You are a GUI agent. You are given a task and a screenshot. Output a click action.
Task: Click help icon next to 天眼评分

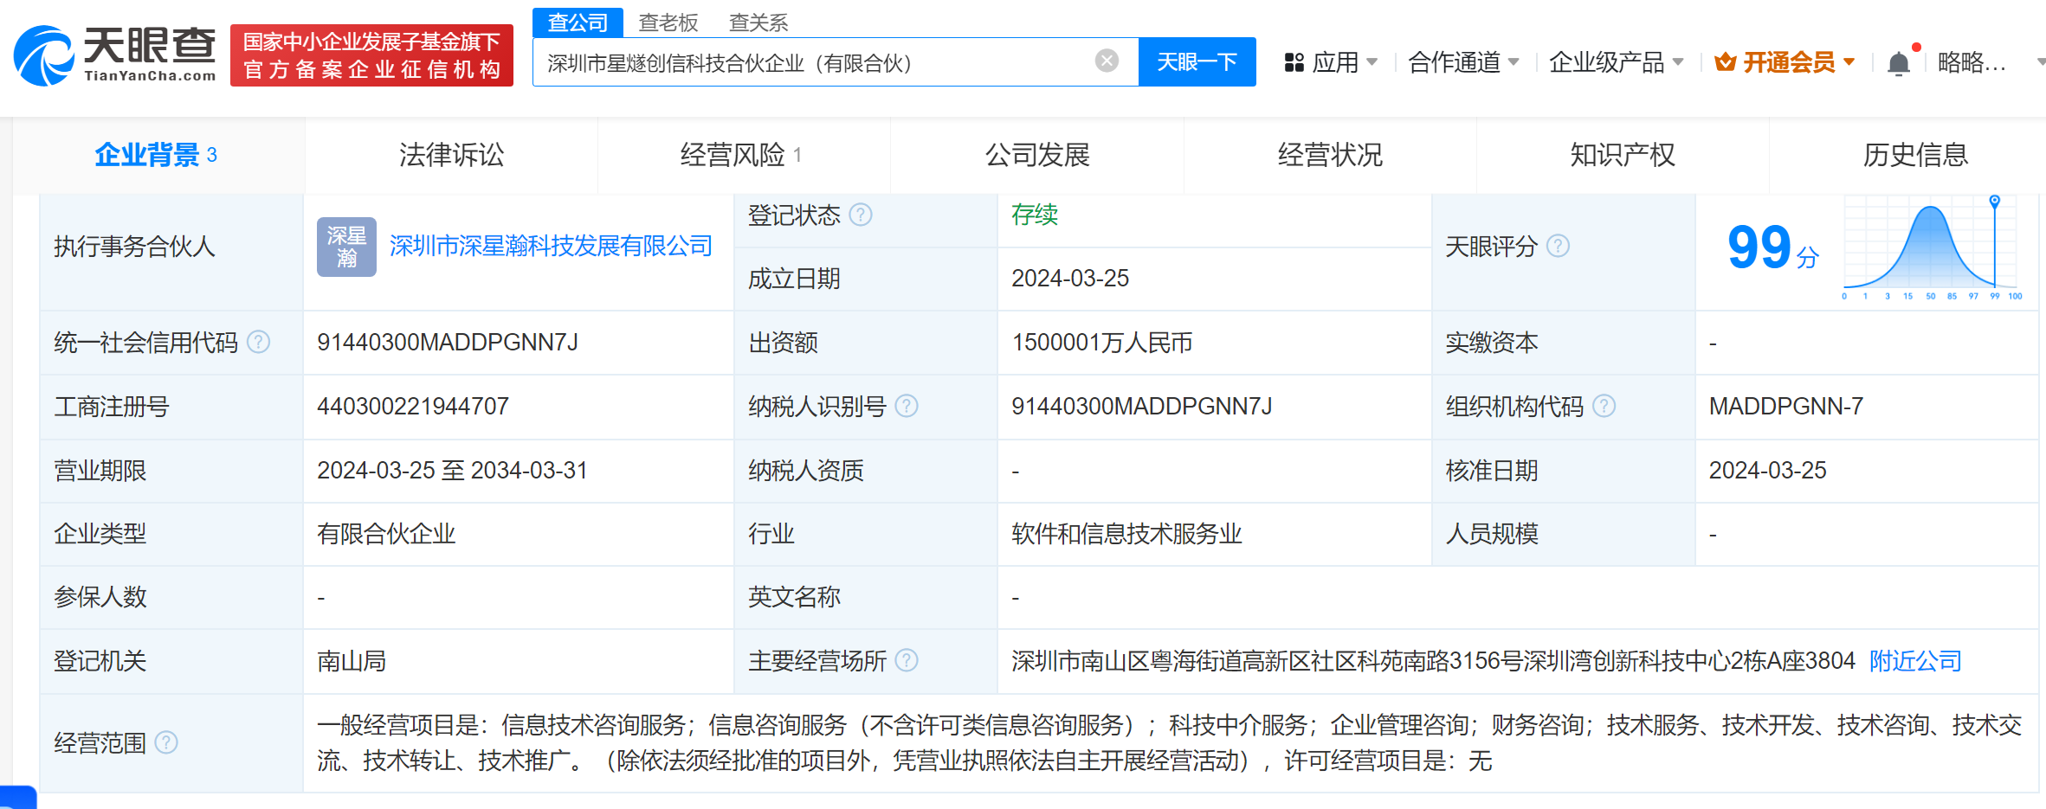tap(1558, 247)
